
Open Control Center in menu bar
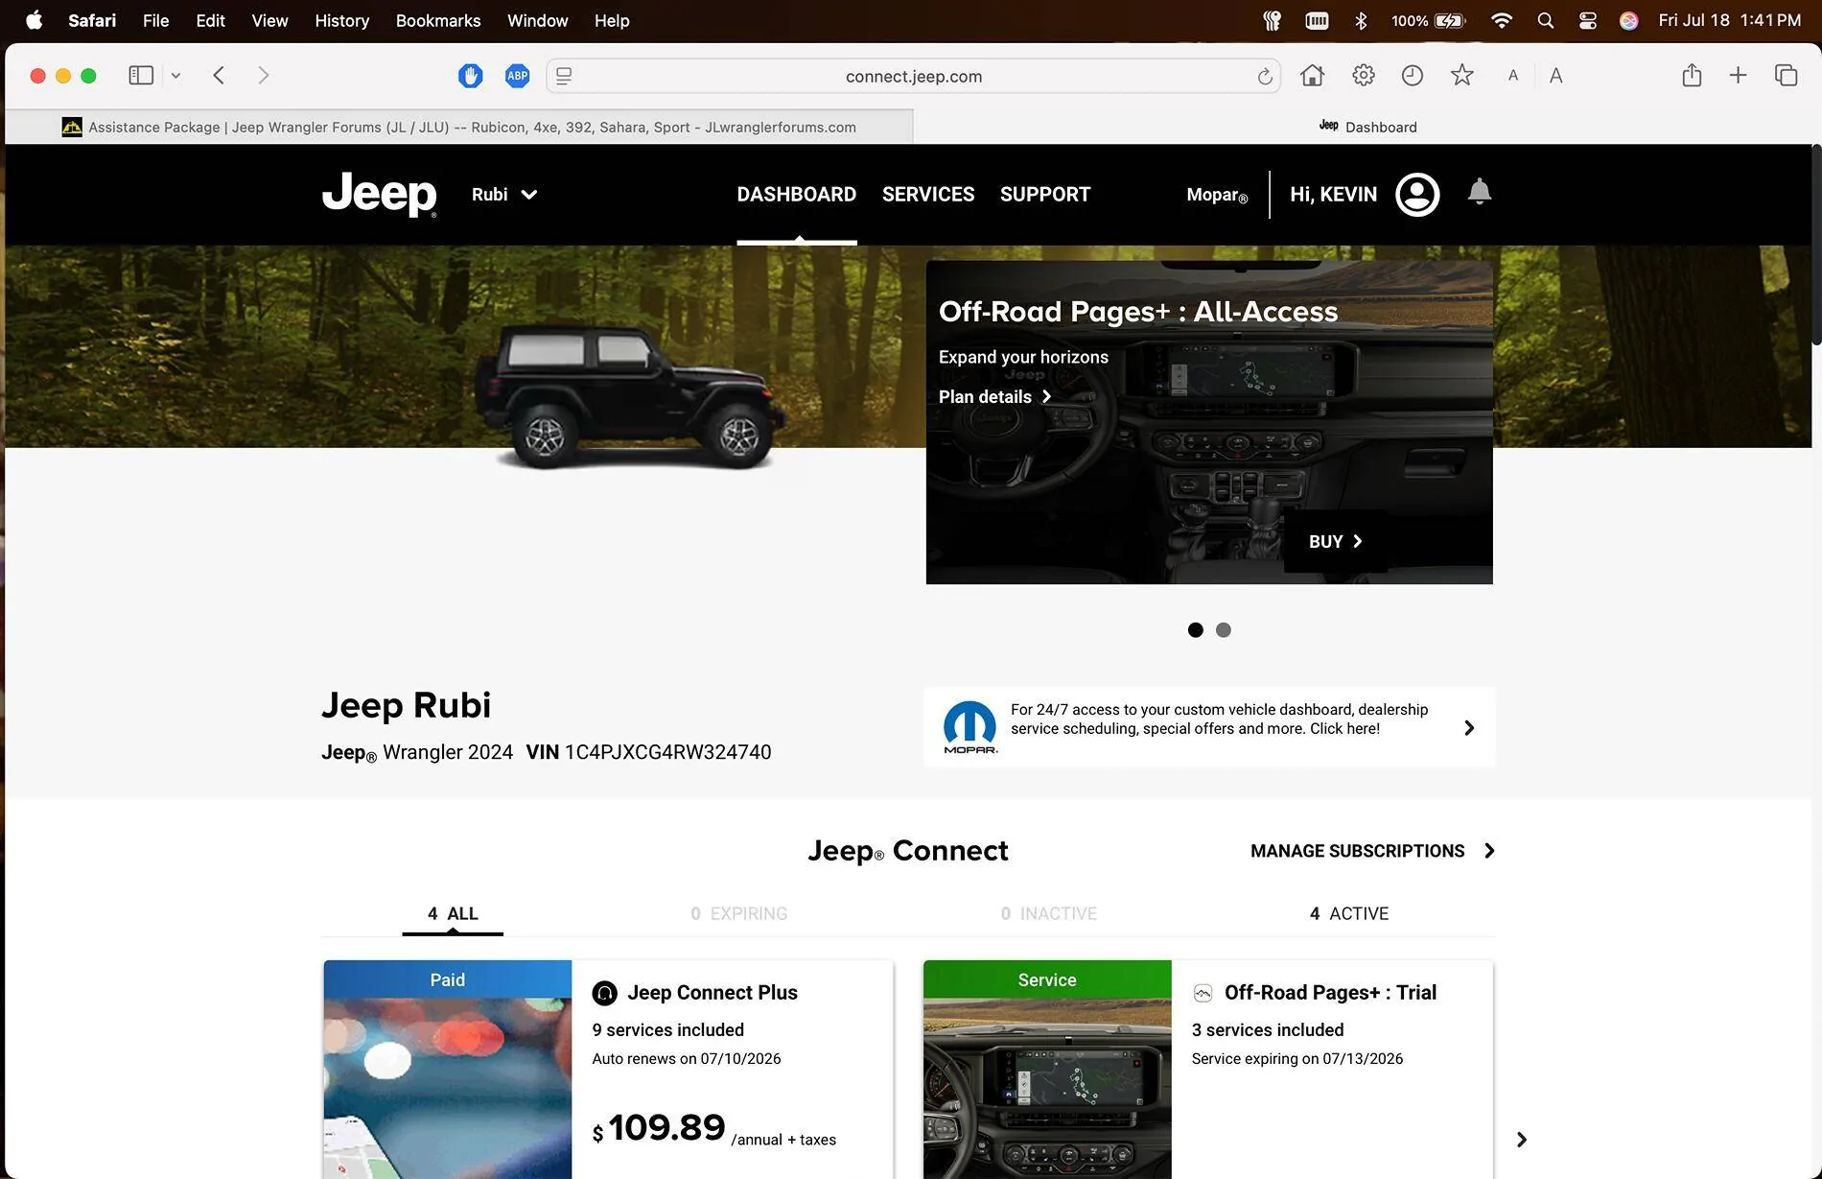[1587, 20]
